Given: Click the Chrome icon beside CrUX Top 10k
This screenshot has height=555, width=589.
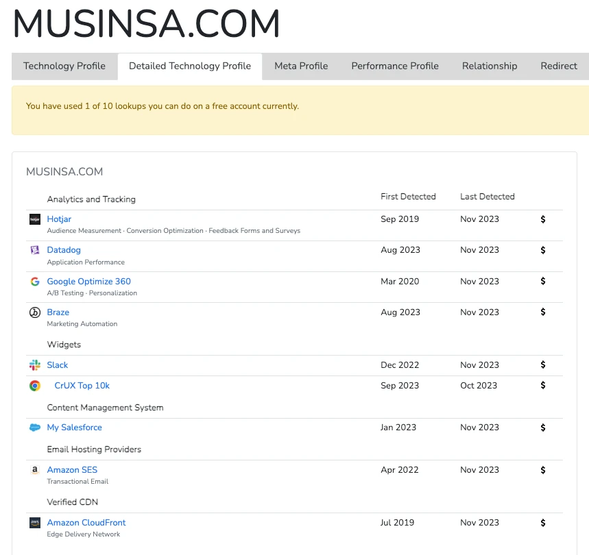Looking at the screenshot, I should pos(35,386).
